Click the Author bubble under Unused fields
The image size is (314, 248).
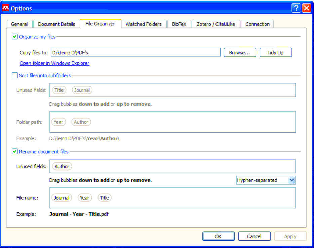pyautogui.click(x=62, y=166)
